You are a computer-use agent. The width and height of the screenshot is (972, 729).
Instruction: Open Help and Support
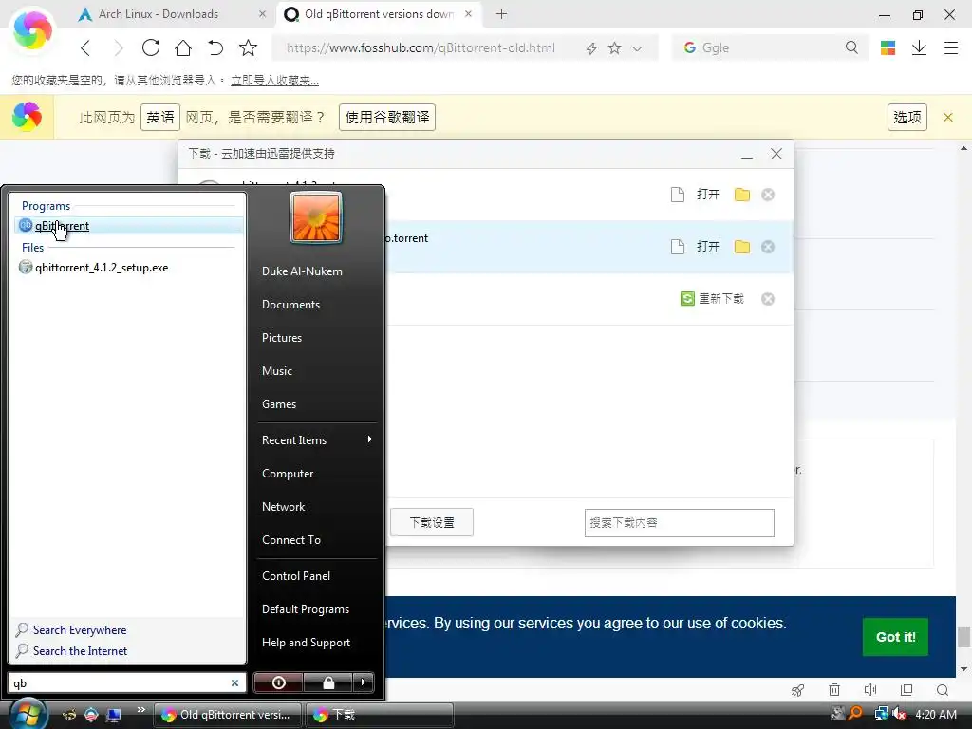[307, 643]
